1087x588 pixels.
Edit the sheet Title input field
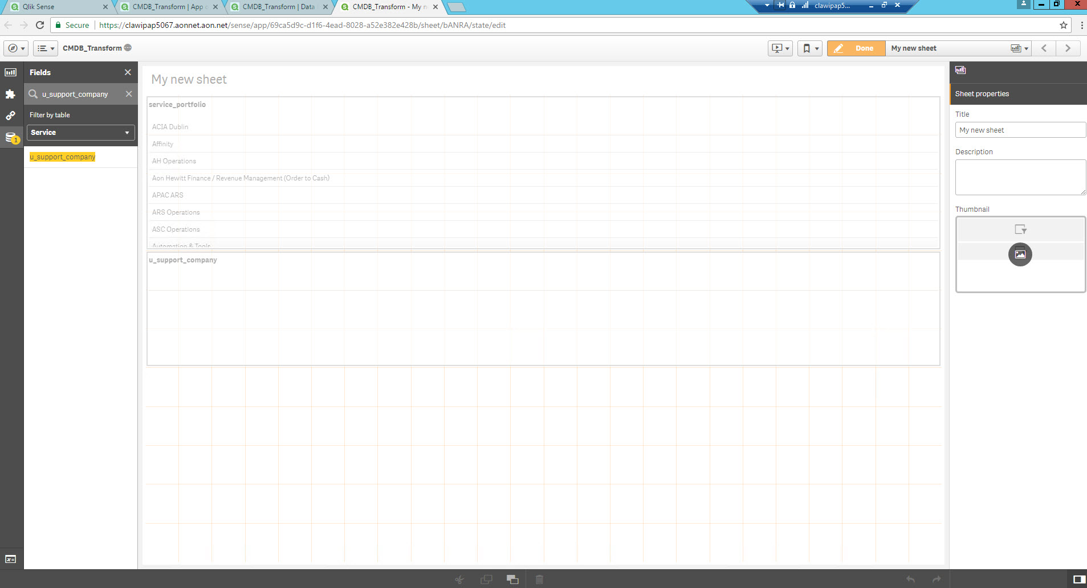tap(1020, 130)
